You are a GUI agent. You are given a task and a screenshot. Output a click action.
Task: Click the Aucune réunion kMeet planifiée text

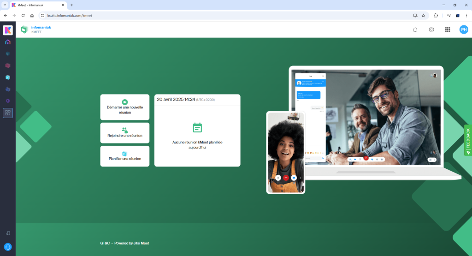(x=197, y=145)
